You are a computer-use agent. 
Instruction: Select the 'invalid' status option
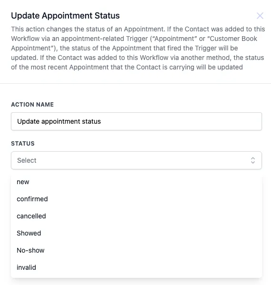click(x=136, y=267)
